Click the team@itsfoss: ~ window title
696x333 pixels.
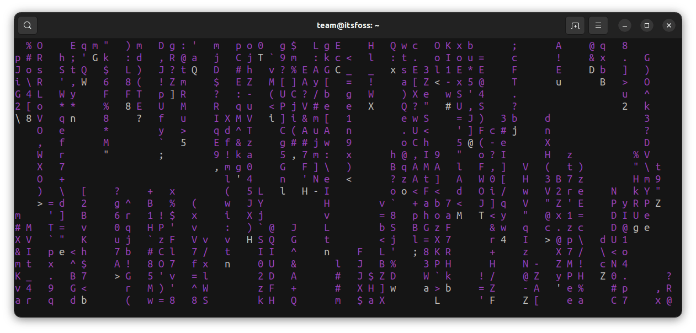coord(348,25)
